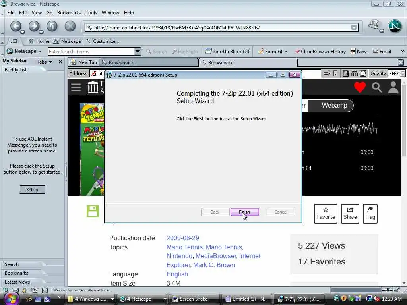Click the Internet Archive search magnifier icon
This screenshot has width=407, height=305.
(377, 87)
